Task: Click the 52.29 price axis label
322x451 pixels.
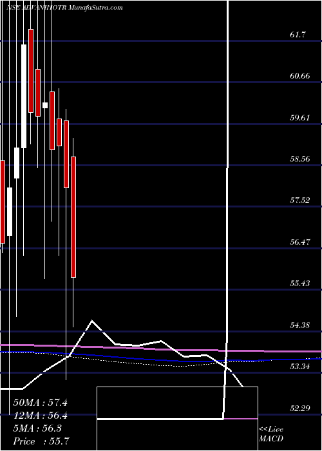Action: coord(300,408)
